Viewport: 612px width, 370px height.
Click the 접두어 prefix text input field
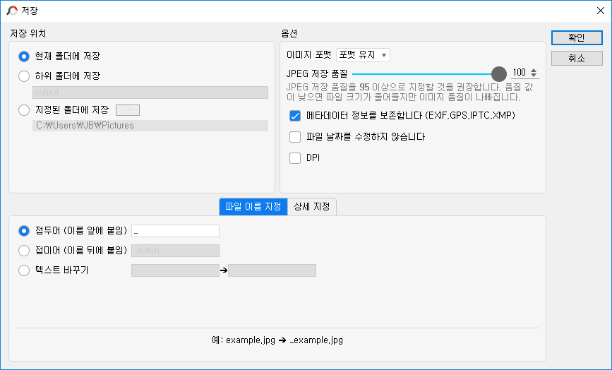tap(175, 231)
